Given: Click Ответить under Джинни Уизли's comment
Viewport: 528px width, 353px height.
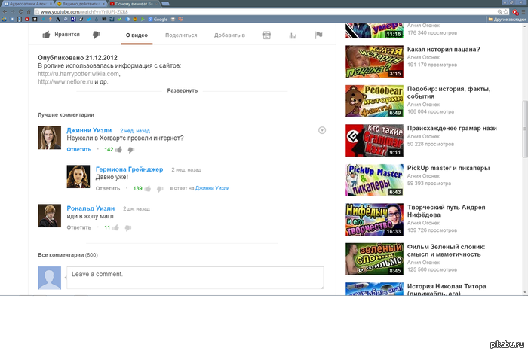Looking at the screenshot, I should (78, 150).
